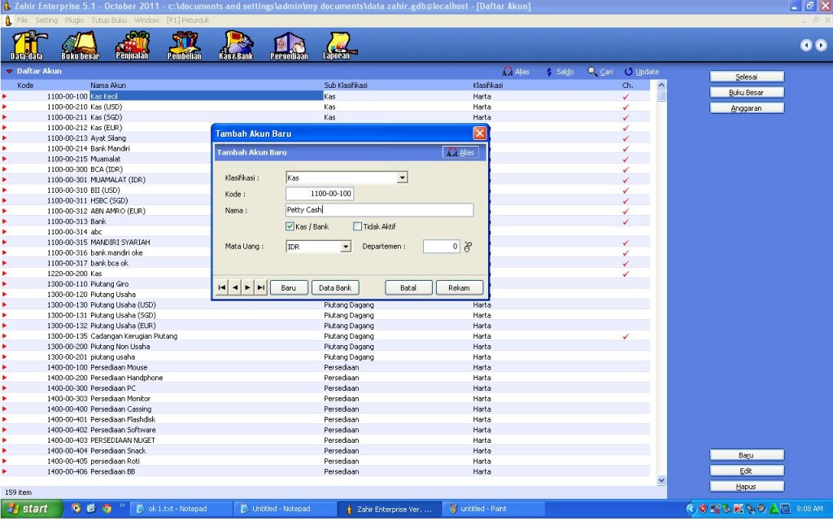
Task: Open the Penjualan module icon
Action: (133, 46)
